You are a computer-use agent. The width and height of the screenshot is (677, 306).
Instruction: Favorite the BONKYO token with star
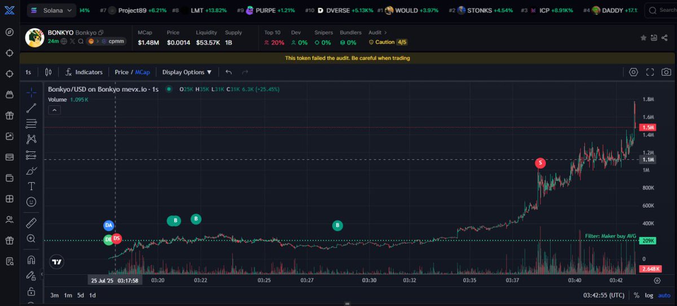click(x=643, y=38)
